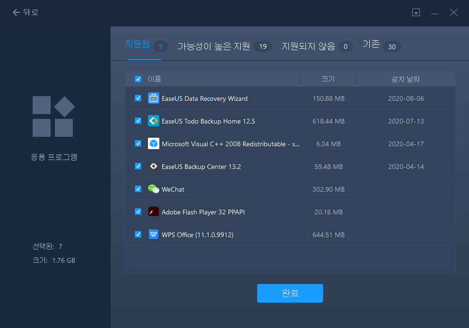Image resolution: width=469 pixels, height=328 pixels.
Task: Deselect the WPS Office checkbox
Action: point(138,234)
